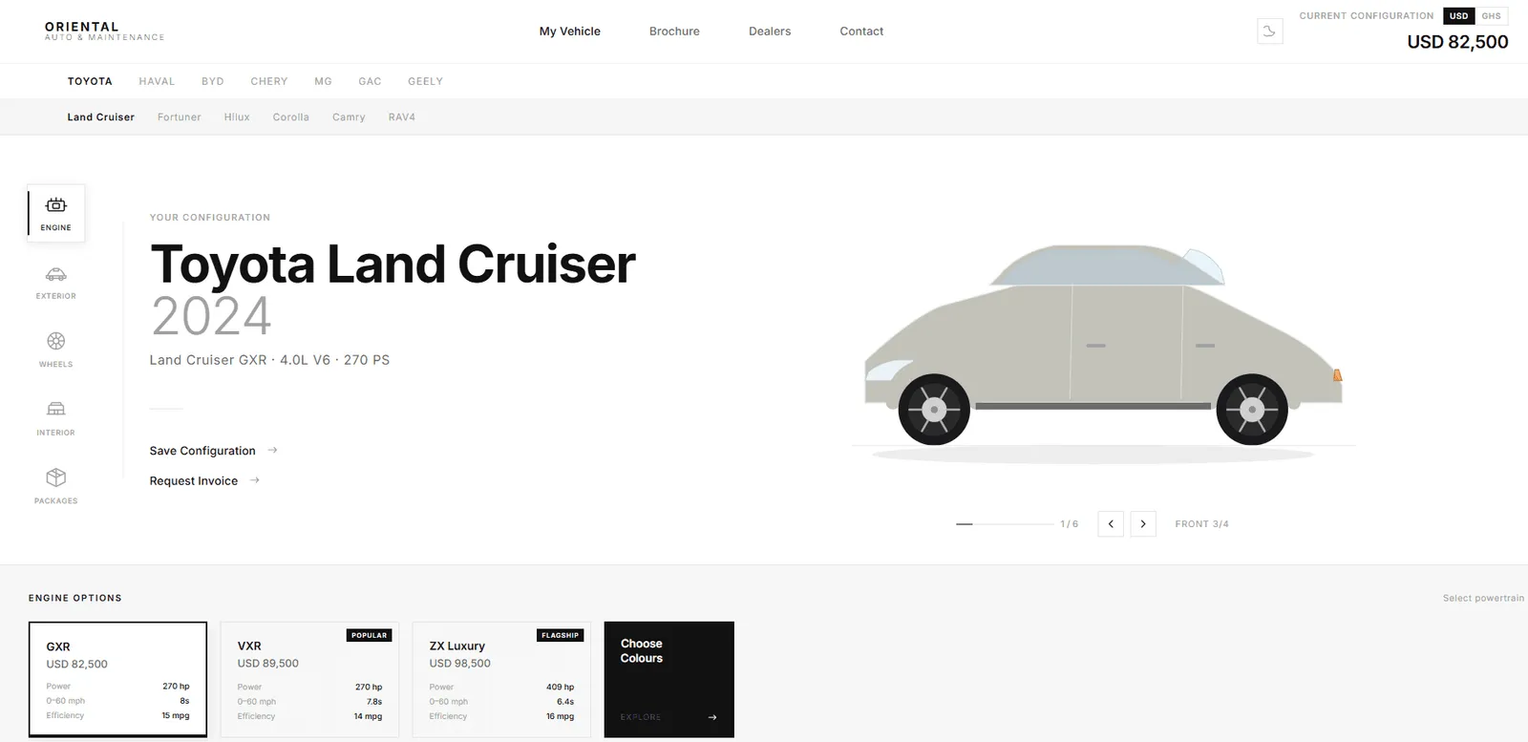Click the FLAGSHIP badge on ZX Luxury

560,635
